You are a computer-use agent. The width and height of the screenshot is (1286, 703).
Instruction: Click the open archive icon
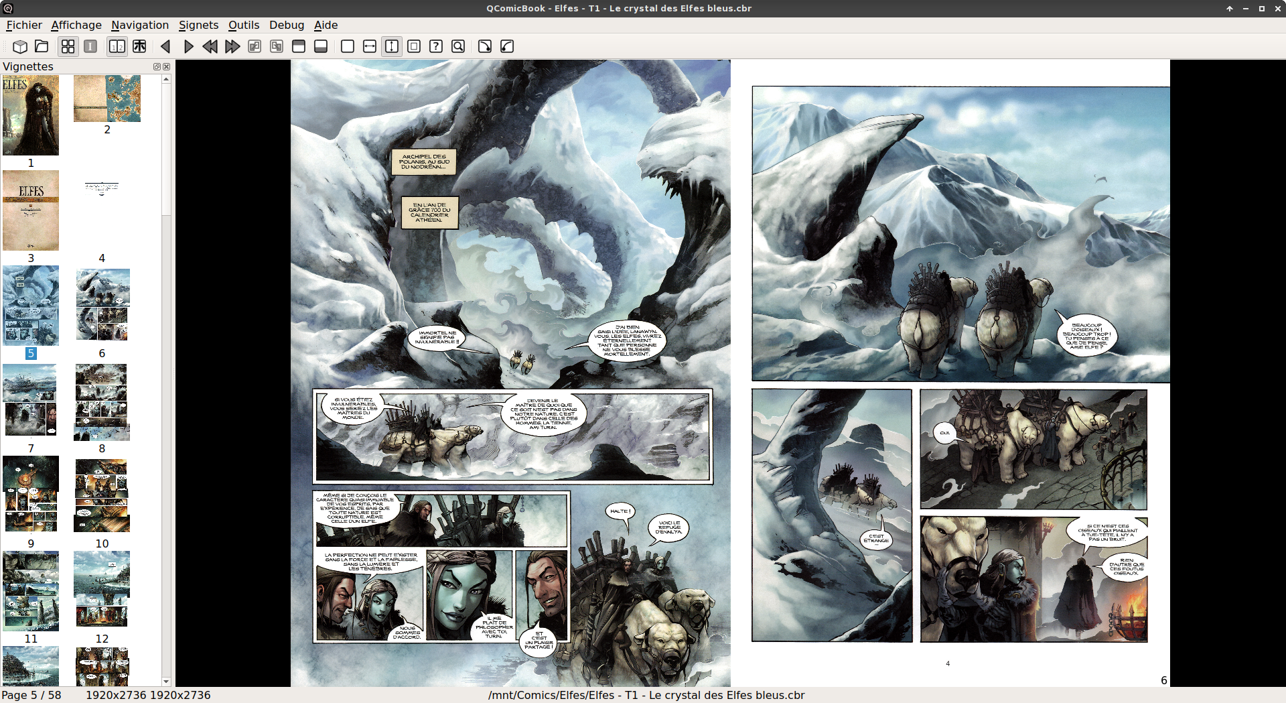pos(20,46)
